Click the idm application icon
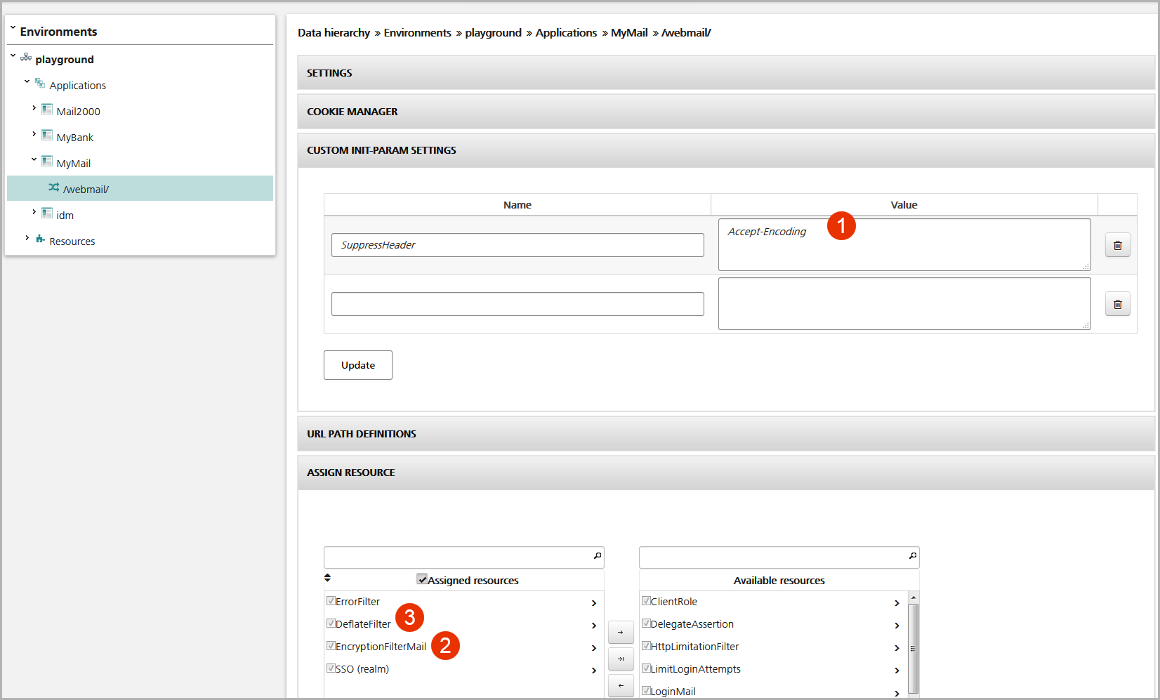The height and width of the screenshot is (700, 1160). (47, 213)
